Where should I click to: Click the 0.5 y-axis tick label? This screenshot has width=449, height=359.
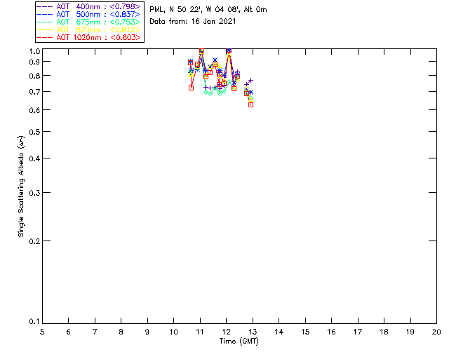coord(34,132)
